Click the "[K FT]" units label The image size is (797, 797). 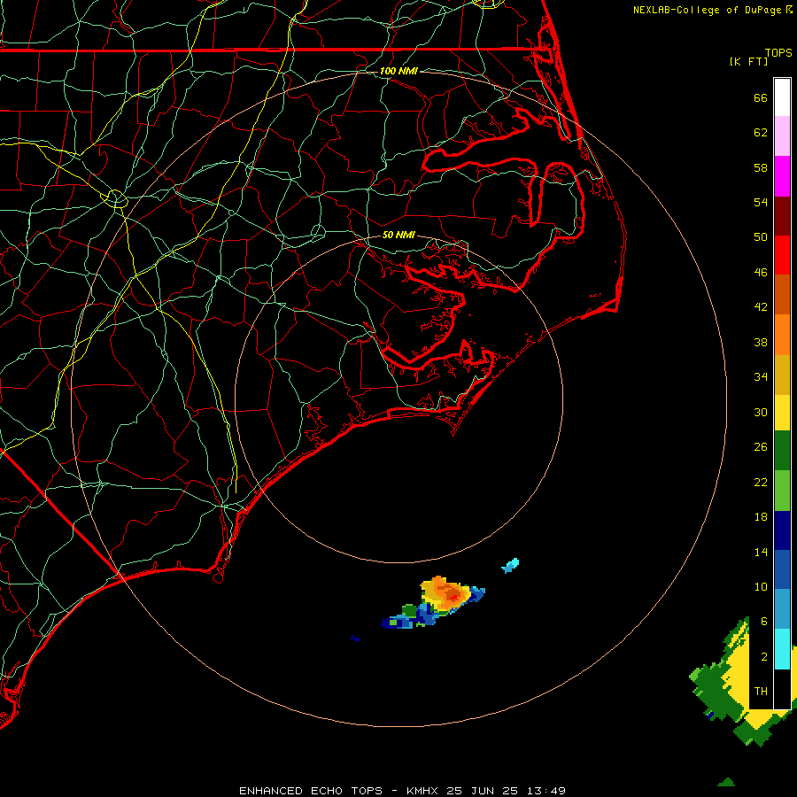point(748,61)
